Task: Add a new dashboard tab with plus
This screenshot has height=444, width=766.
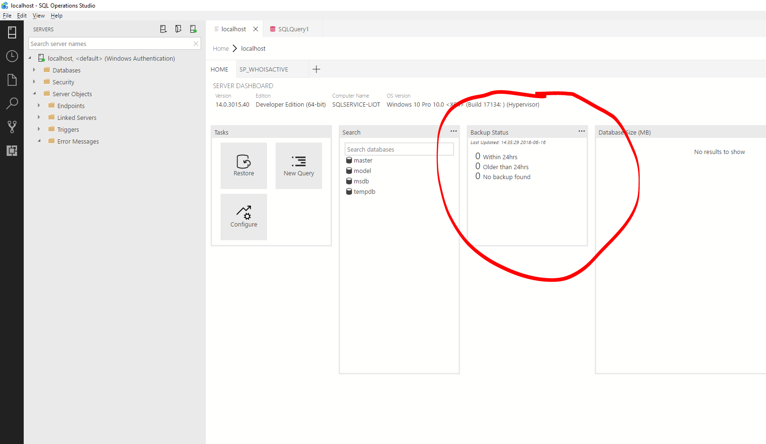Action: [316, 69]
